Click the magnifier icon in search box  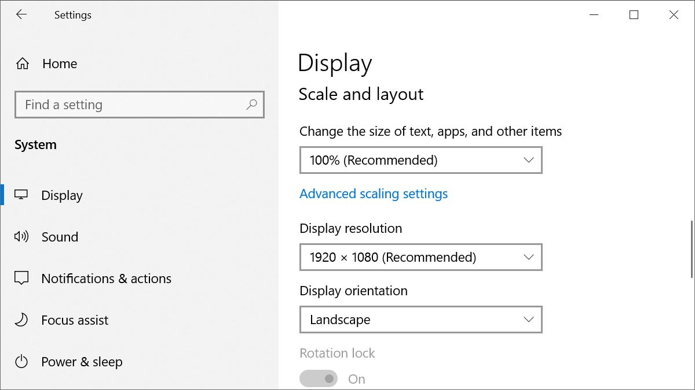point(251,105)
